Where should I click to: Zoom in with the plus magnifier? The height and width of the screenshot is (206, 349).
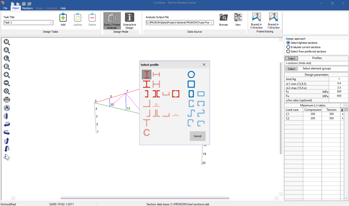tap(7, 75)
